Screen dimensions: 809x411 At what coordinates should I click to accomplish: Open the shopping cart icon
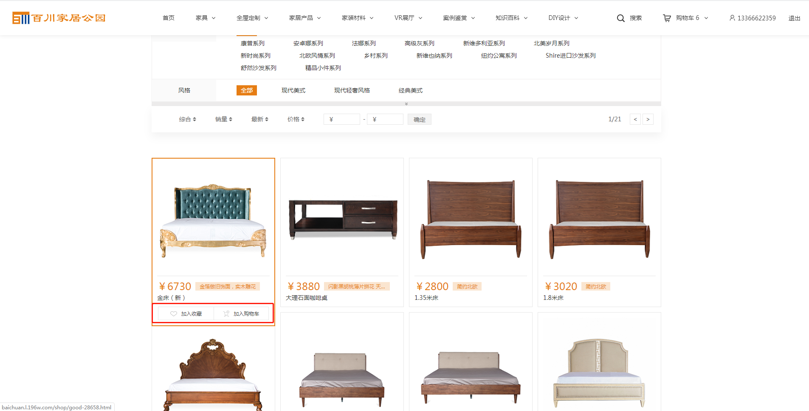click(x=667, y=18)
